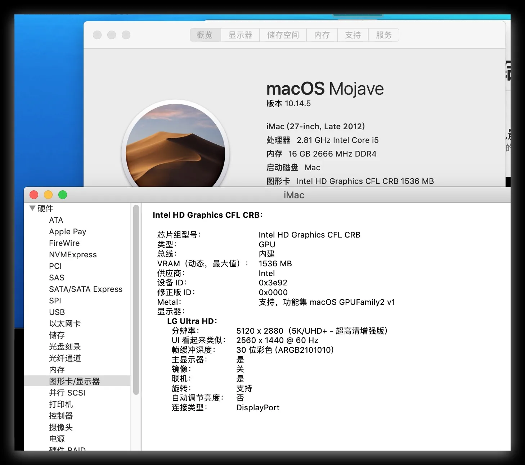Click the 16 GB 2666 MHz DDR4 text

point(332,154)
